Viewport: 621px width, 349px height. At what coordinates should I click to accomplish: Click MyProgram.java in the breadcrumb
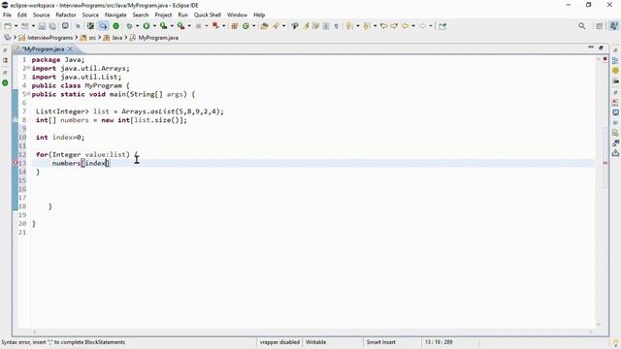coord(158,38)
